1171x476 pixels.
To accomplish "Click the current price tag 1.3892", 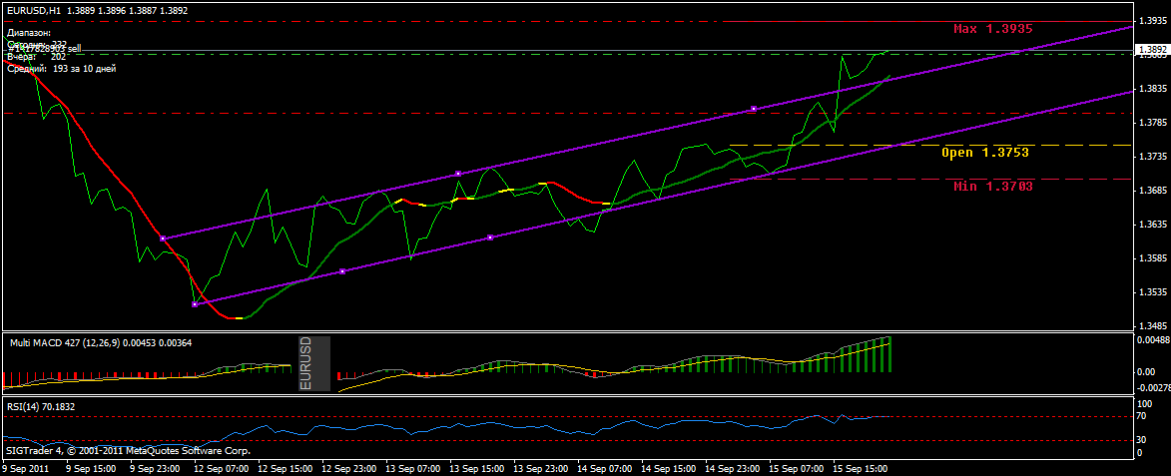I will [x=1151, y=48].
